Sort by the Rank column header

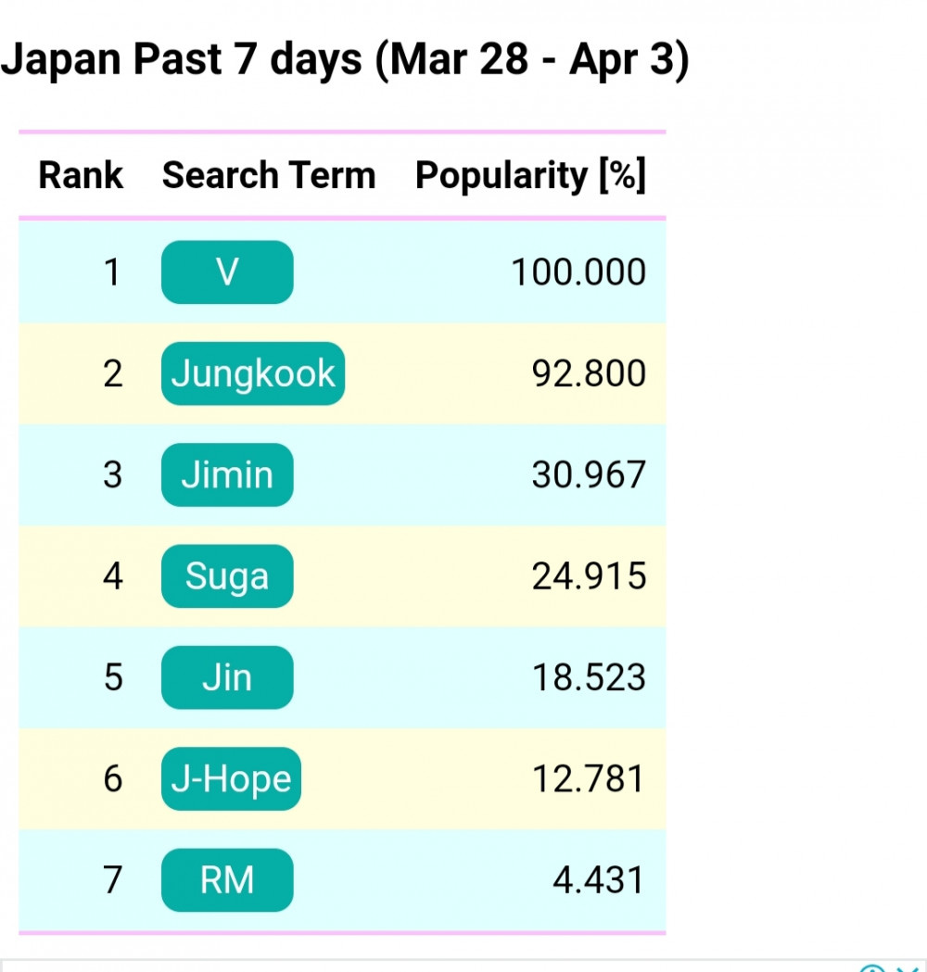81,175
